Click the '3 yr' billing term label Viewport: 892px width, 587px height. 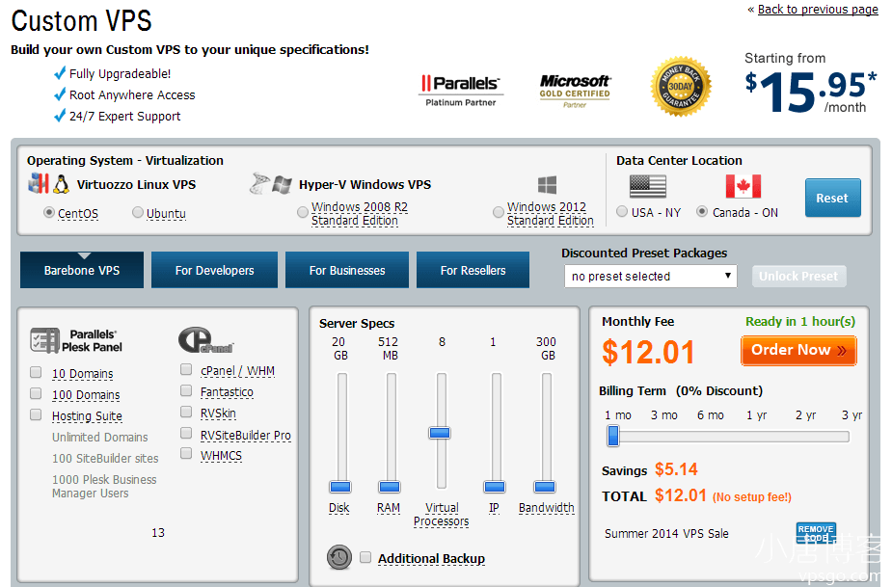[x=851, y=415]
